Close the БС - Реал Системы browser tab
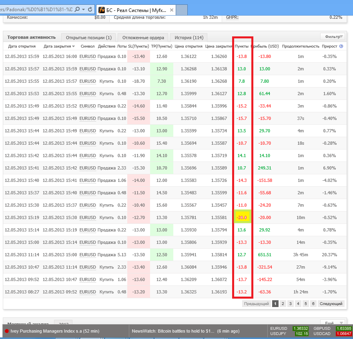 point(172,10)
